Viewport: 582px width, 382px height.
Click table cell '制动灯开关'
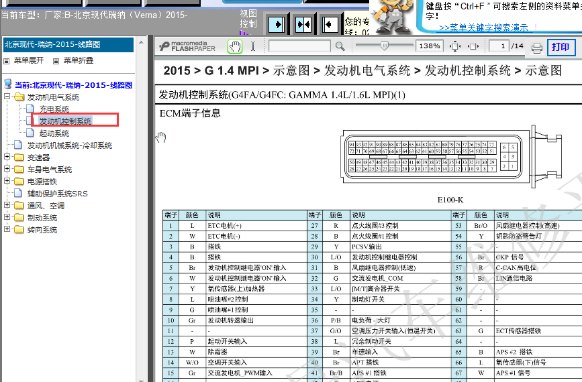(400, 300)
